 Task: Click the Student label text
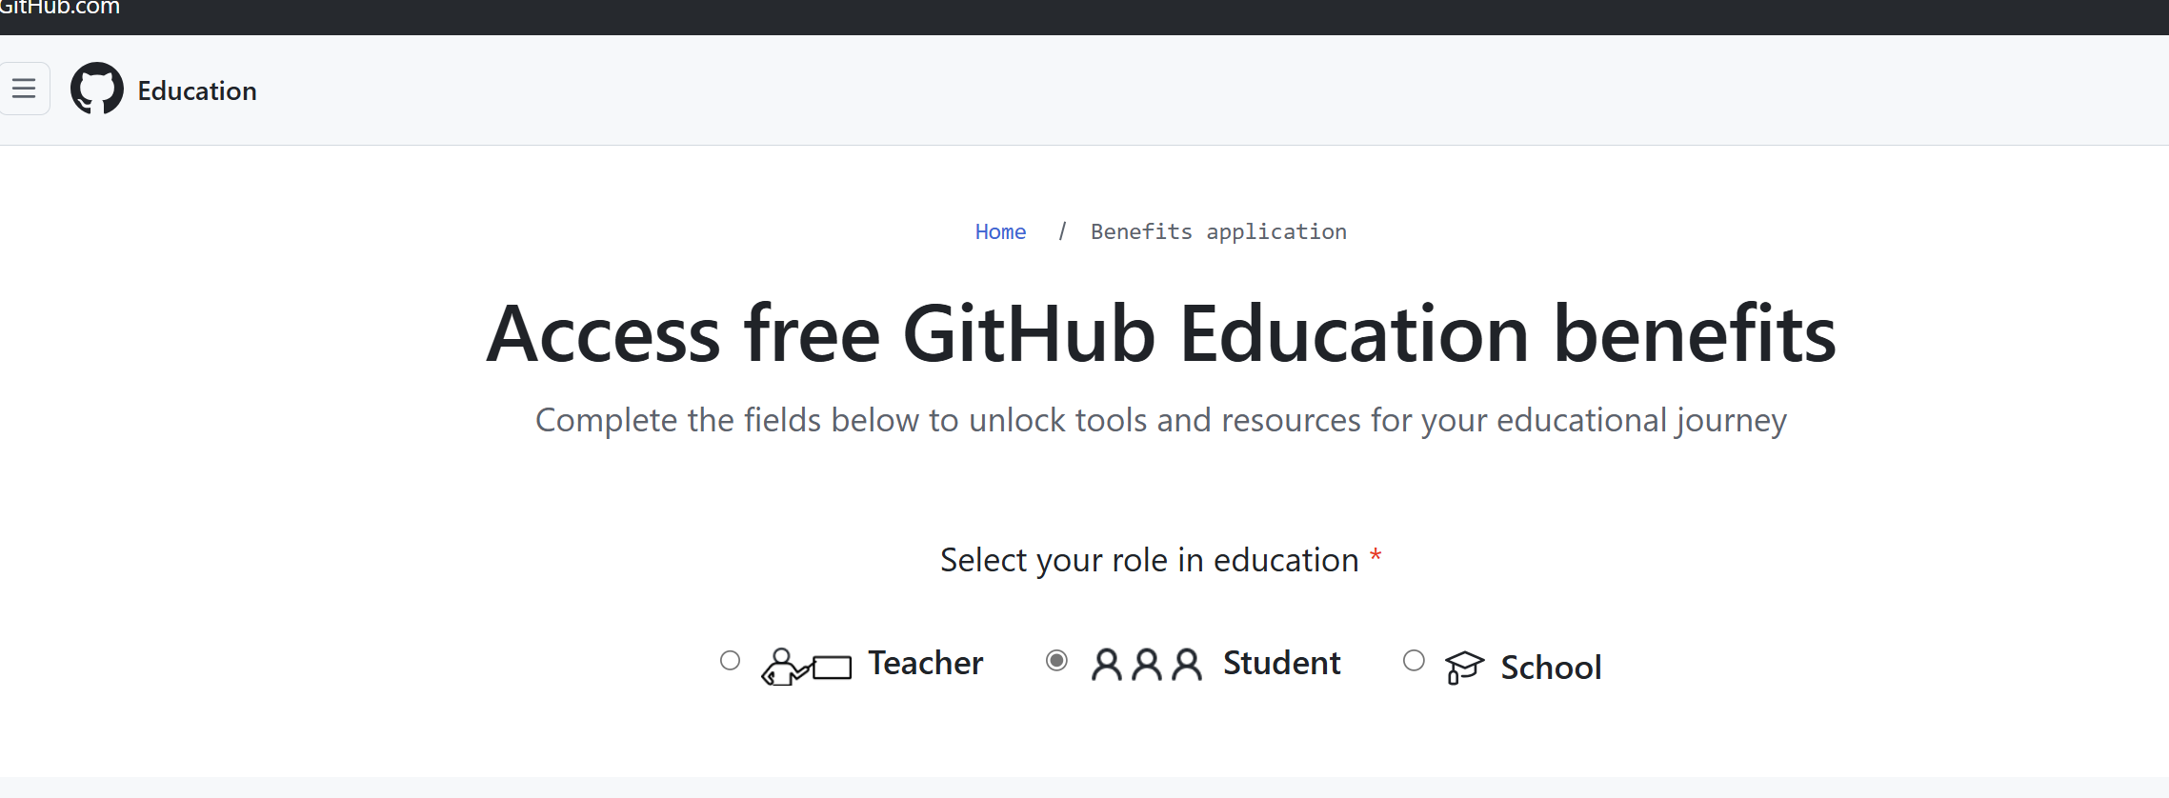1281,663
